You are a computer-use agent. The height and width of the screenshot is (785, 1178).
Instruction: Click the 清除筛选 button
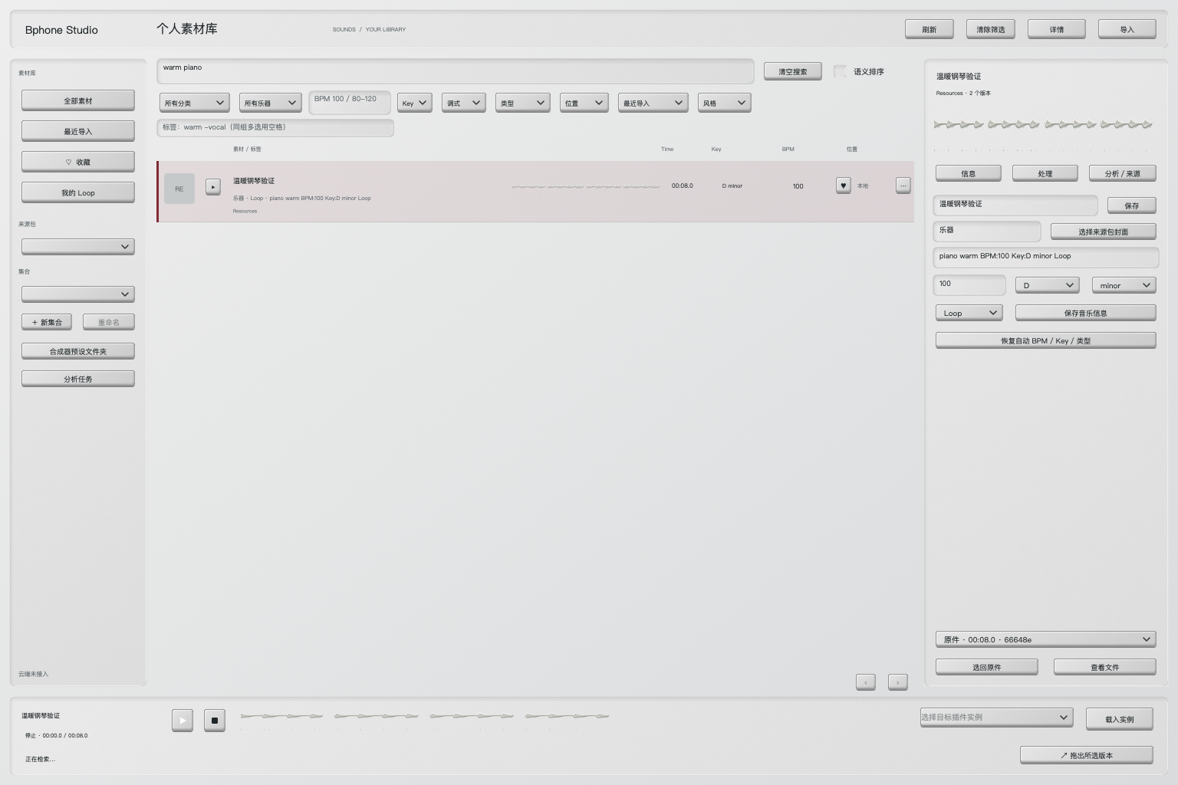[991, 29]
